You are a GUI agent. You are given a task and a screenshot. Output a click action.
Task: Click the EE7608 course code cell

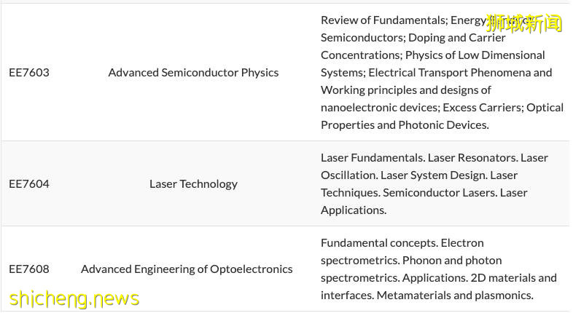[x=29, y=269]
